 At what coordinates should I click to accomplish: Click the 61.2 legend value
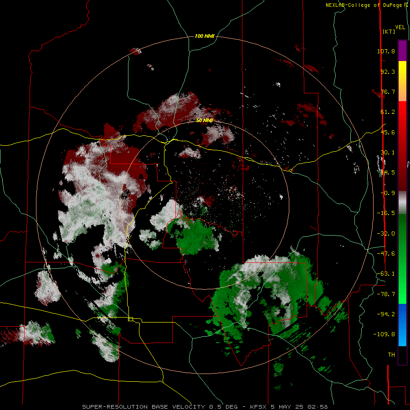tap(388, 112)
